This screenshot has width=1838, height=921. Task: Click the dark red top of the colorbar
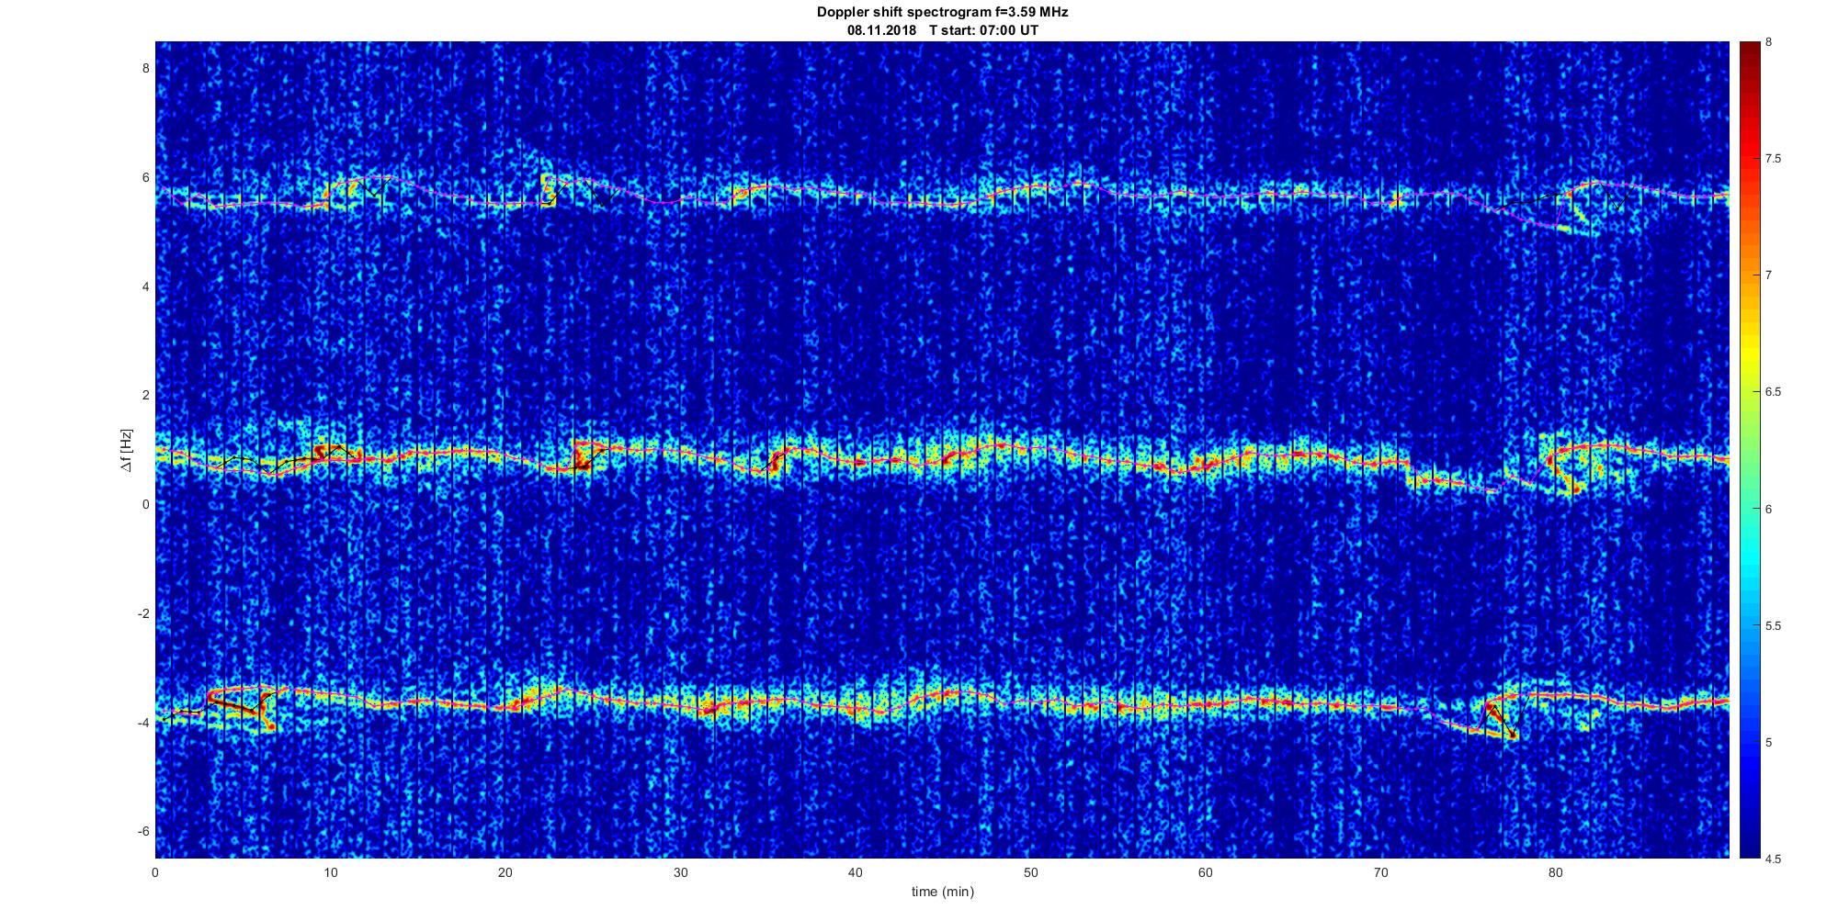[x=1749, y=51]
